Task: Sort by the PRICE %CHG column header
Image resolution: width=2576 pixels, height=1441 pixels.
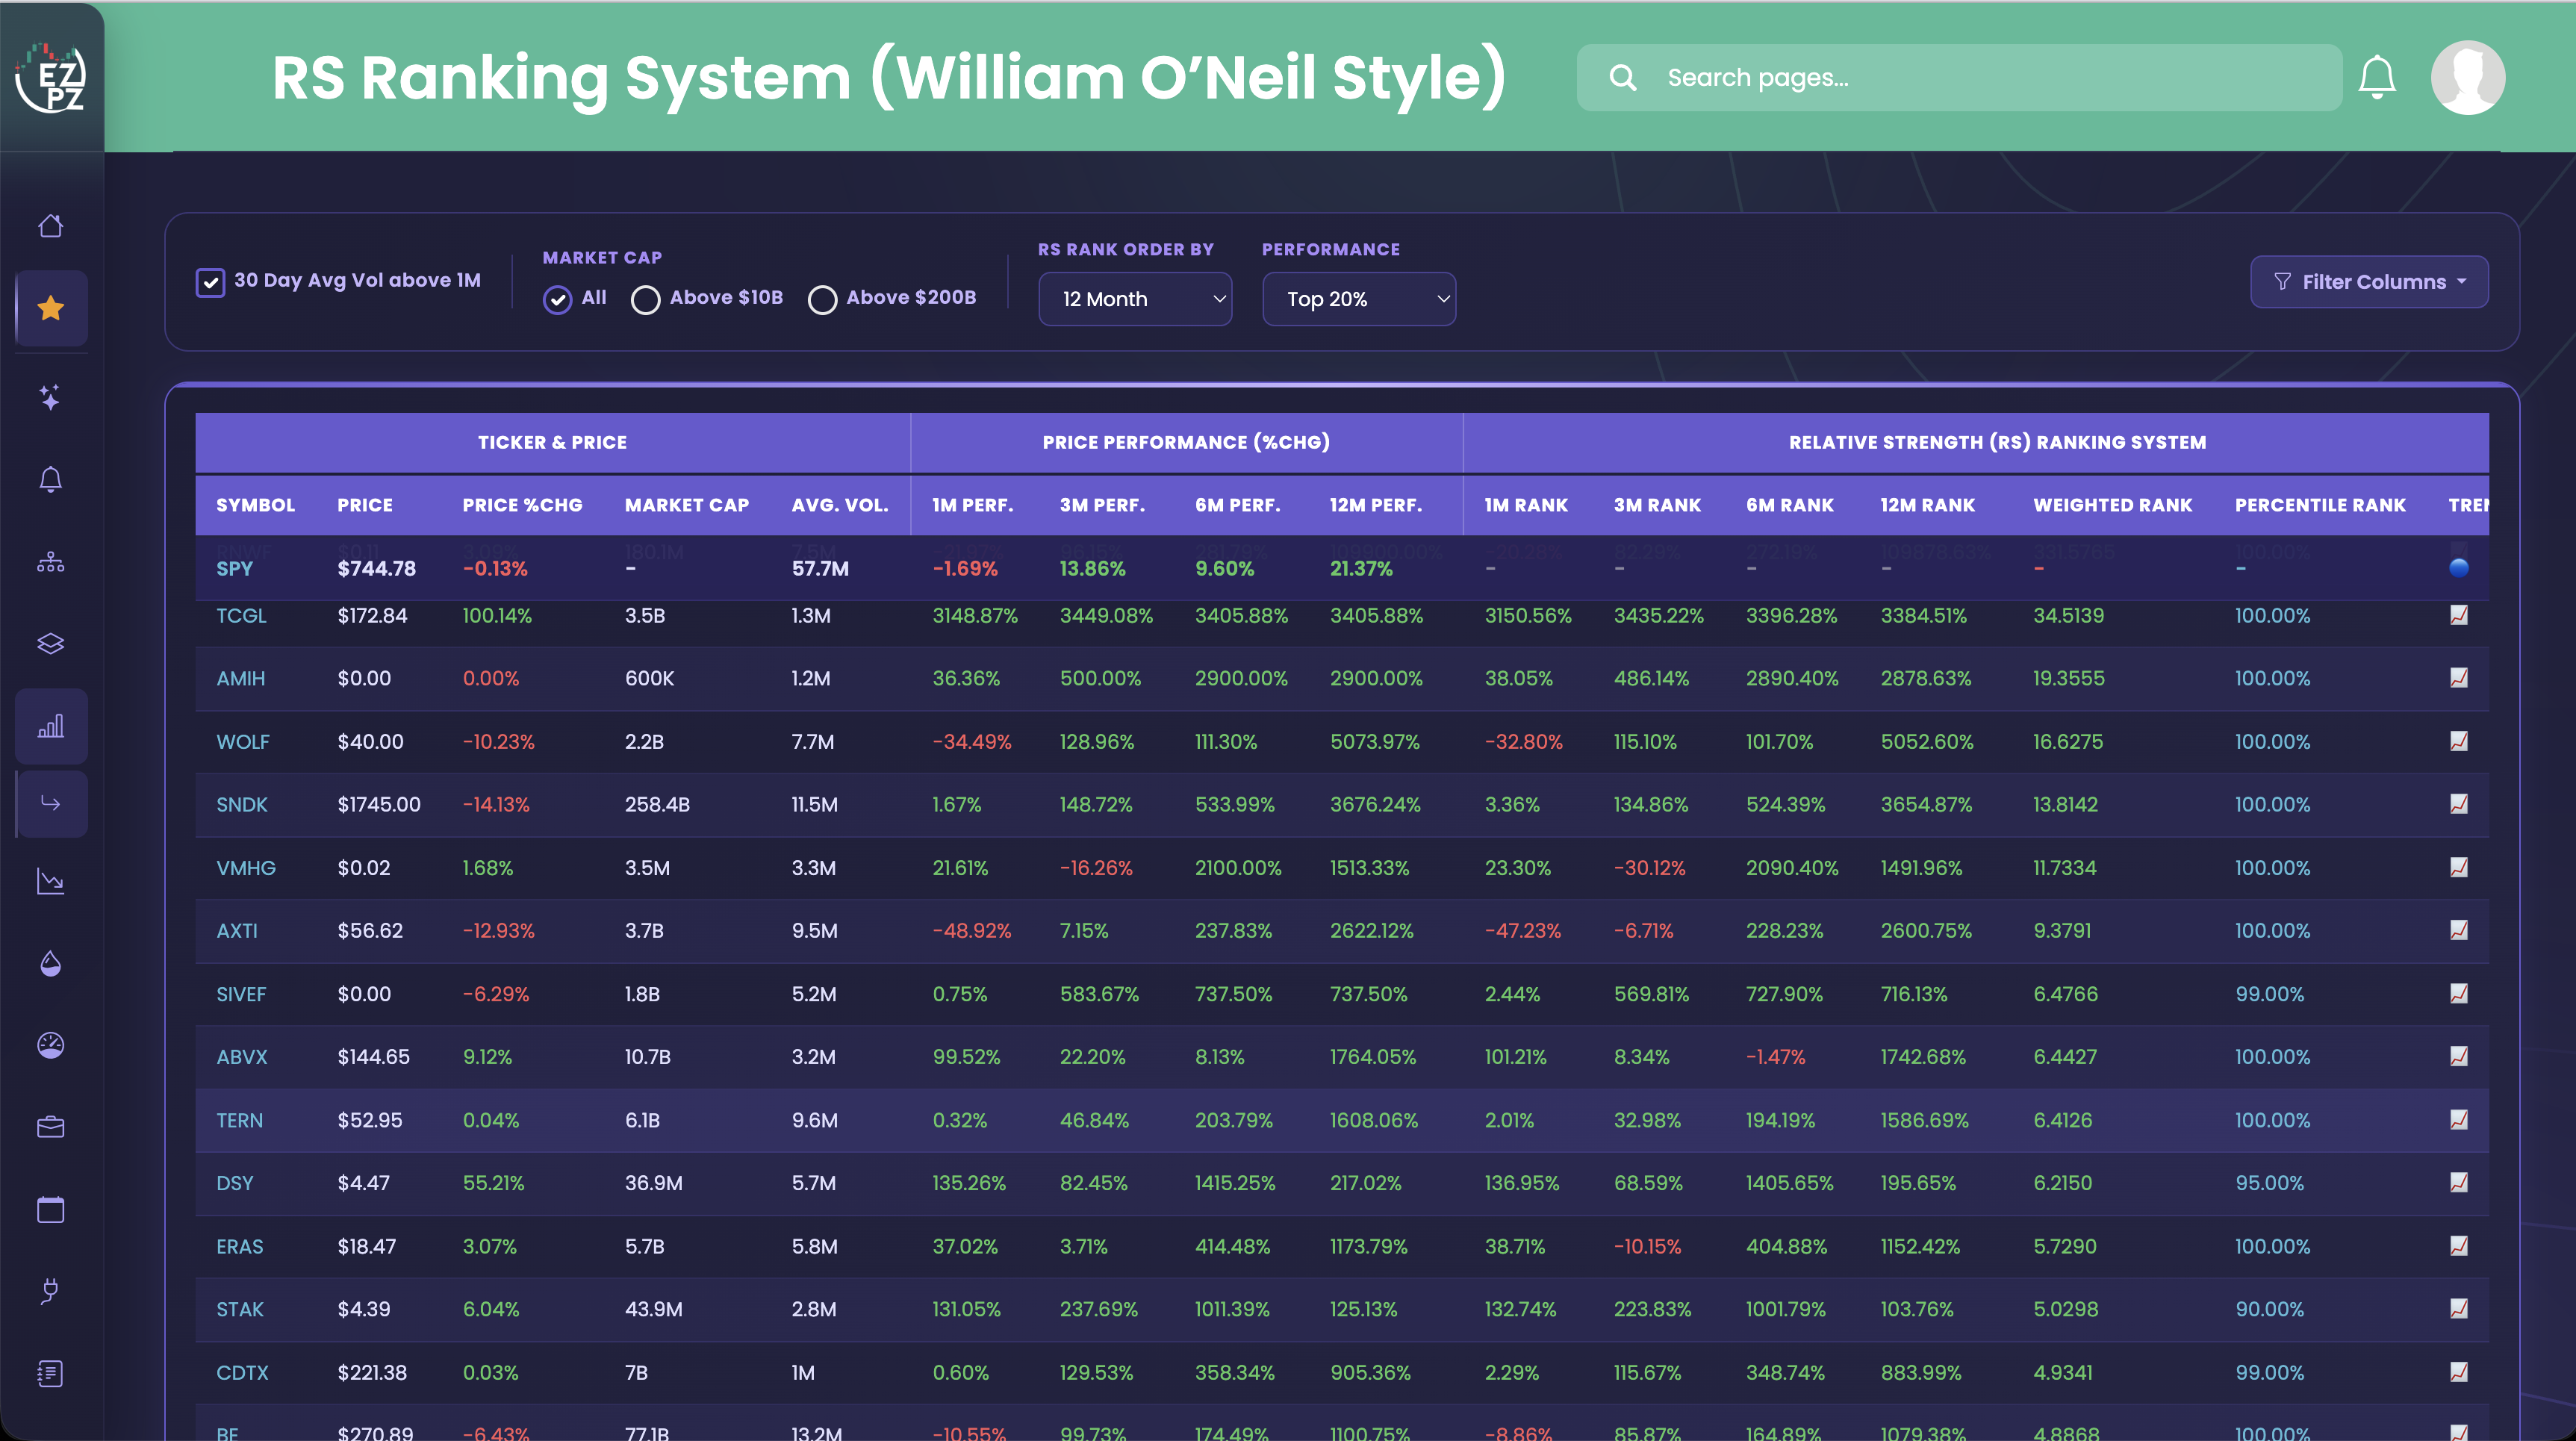Action: [x=522, y=505]
